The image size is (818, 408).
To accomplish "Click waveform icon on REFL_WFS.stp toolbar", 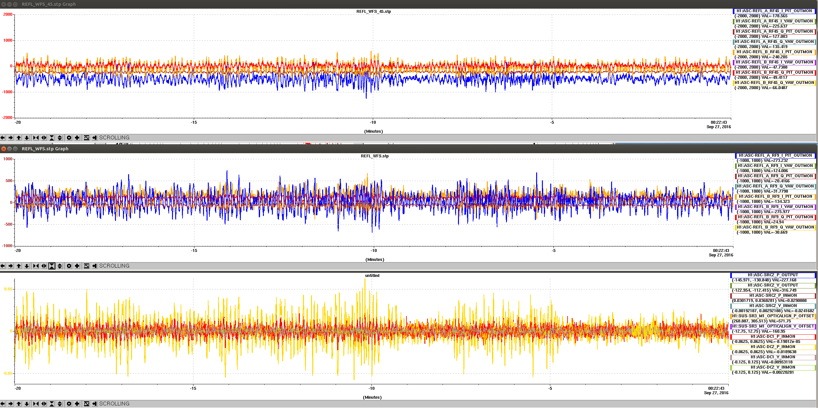I will click(86, 266).
